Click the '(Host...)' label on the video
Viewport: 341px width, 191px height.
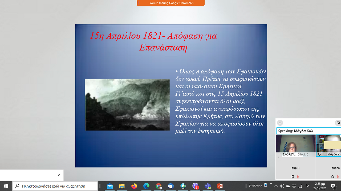click(x=303, y=154)
